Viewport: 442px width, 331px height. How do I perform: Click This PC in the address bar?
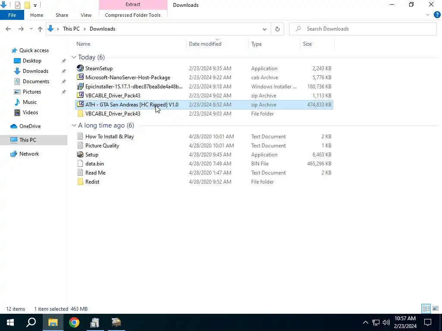(x=71, y=29)
